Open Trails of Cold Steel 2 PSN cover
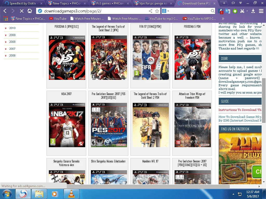The height and width of the screenshot is (199, 266). pos(151,125)
